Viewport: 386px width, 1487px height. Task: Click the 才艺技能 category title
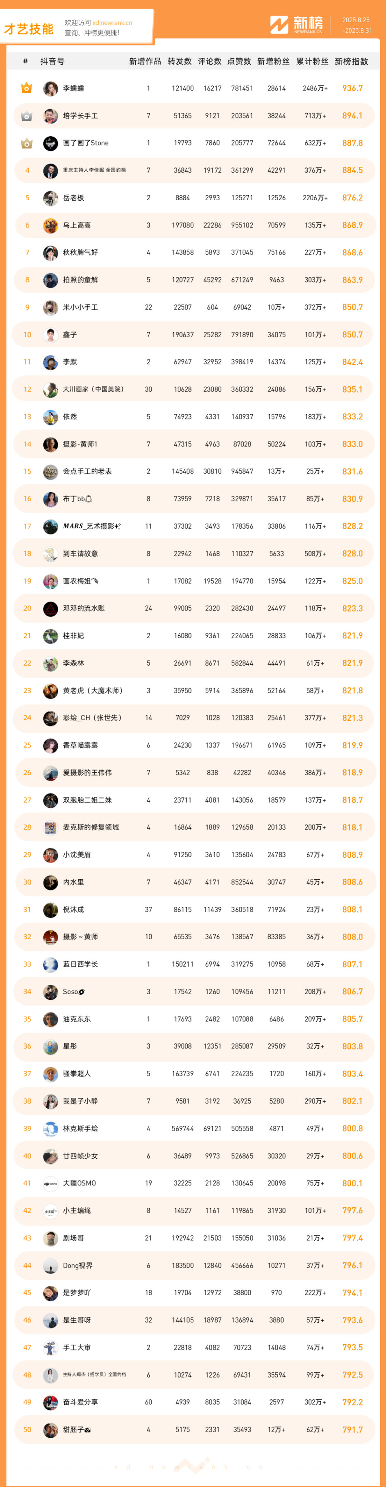(28, 29)
